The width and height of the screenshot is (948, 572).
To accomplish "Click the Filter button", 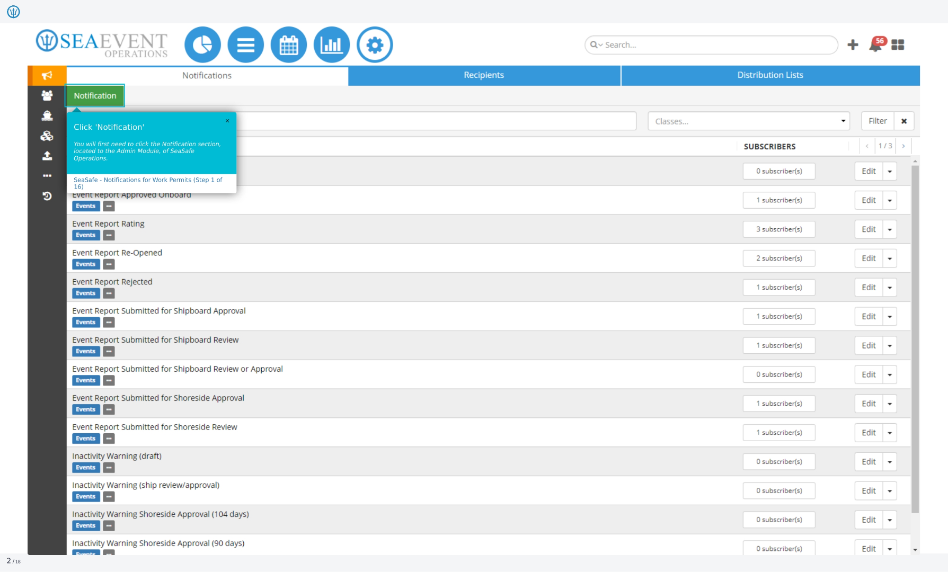I will coord(878,121).
